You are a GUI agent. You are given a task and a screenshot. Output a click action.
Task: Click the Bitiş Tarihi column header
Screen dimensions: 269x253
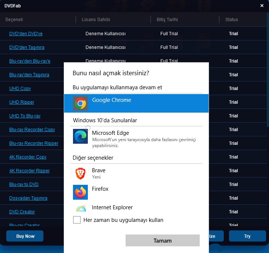[x=167, y=20]
